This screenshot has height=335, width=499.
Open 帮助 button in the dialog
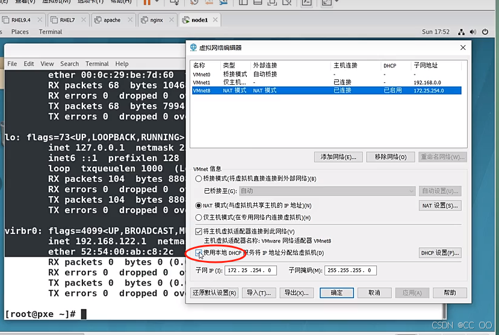(450, 293)
